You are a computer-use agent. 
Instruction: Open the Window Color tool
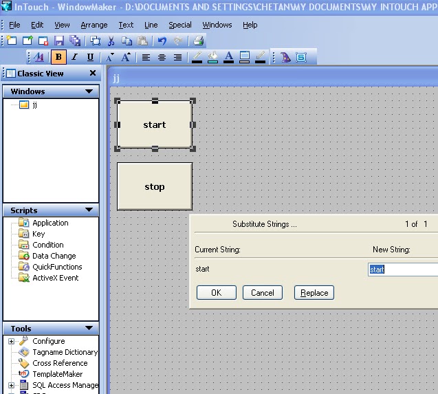244,57
